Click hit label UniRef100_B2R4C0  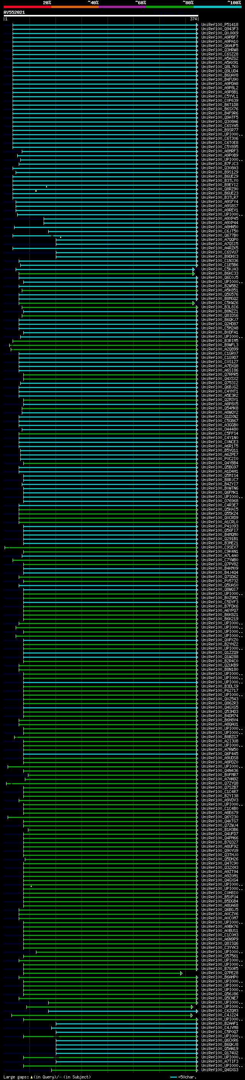pos(220,661)
